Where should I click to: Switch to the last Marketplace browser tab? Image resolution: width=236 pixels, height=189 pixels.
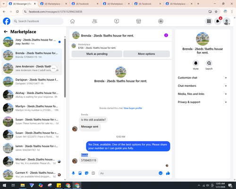pos(179,4)
